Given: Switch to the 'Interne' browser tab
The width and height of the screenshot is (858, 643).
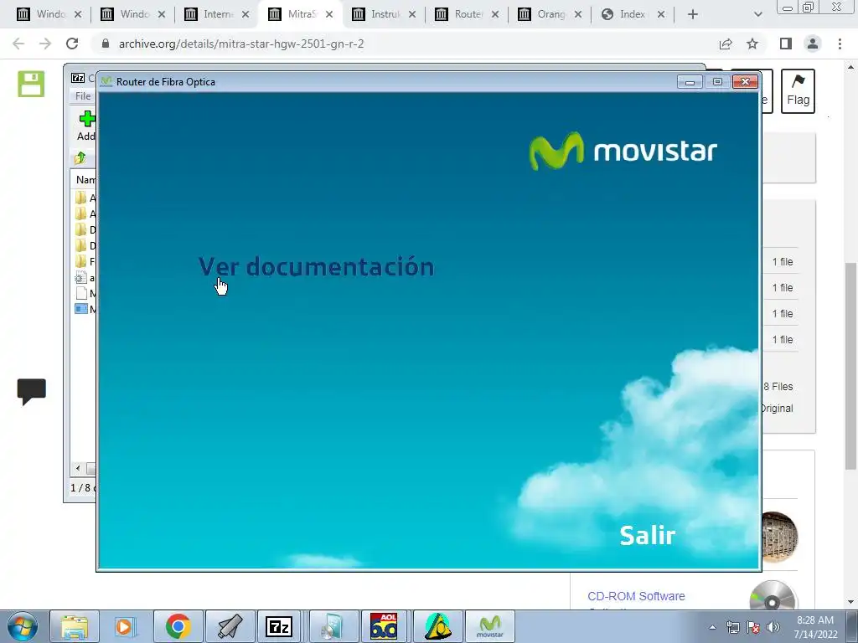Looking at the screenshot, I should pyautogui.click(x=216, y=14).
